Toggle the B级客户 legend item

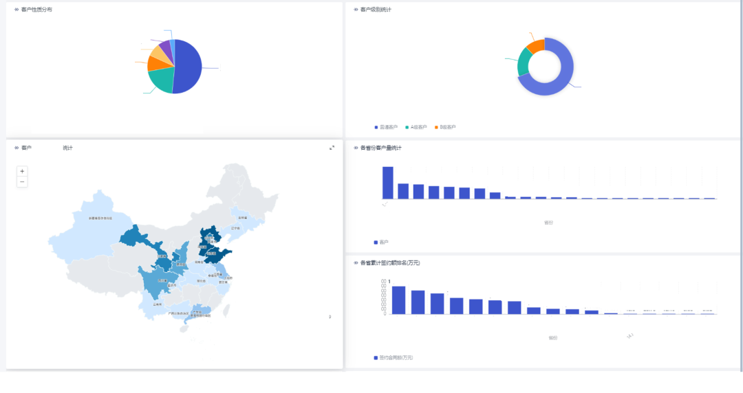(445, 127)
